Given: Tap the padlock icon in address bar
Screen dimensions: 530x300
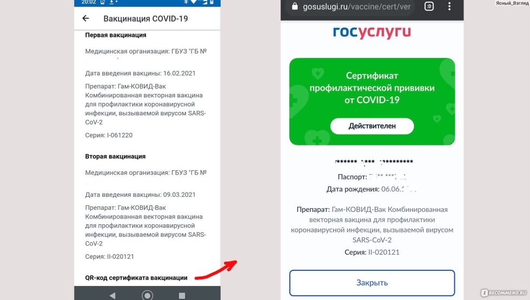Looking at the screenshot, I should pyautogui.click(x=295, y=6).
